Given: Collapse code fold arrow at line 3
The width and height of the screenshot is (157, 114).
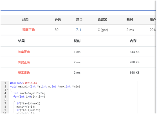Looking at the screenshot, I should (8, 90).
